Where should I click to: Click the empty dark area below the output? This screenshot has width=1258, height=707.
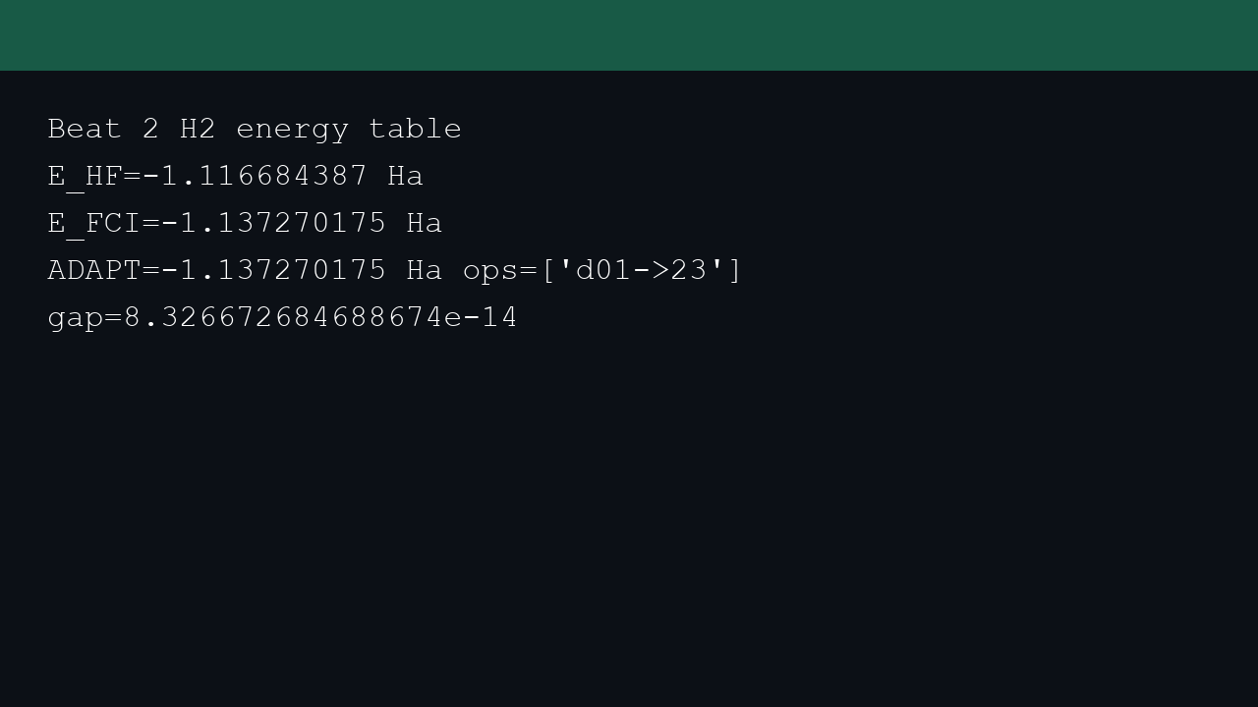pos(629,520)
